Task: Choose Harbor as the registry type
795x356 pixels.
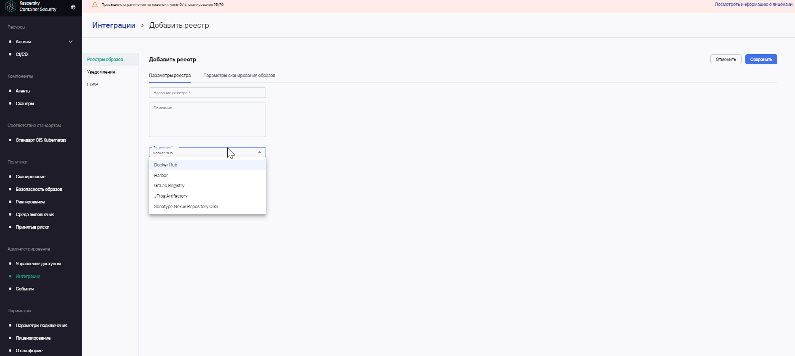Action: (207, 175)
